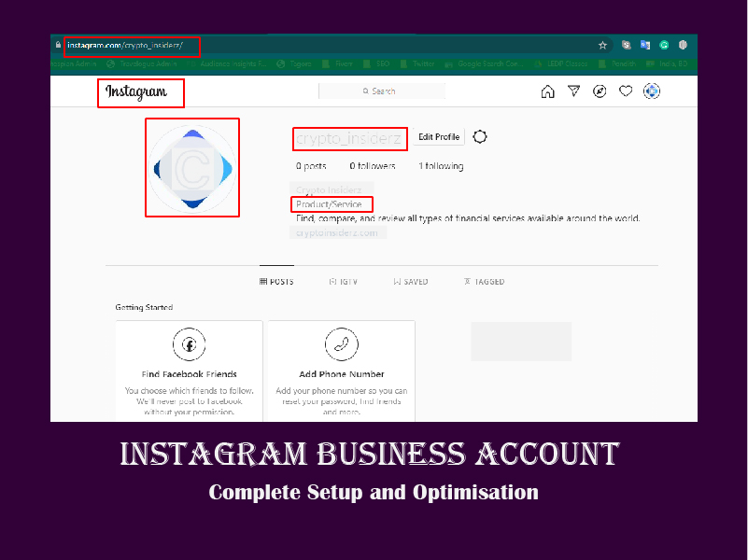This screenshot has width=748, height=560.
Task: Open Add Phone Number card
Action: pyautogui.click(x=342, y=371)
